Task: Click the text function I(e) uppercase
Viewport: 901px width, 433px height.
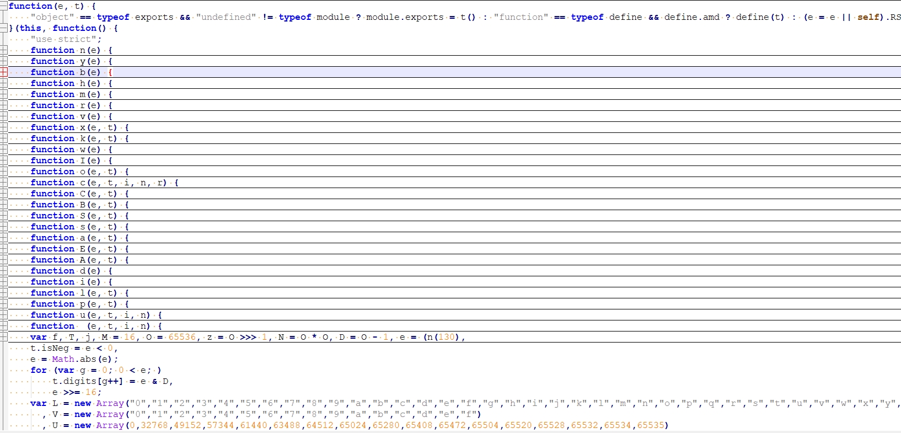Action: tap(66, 161)
